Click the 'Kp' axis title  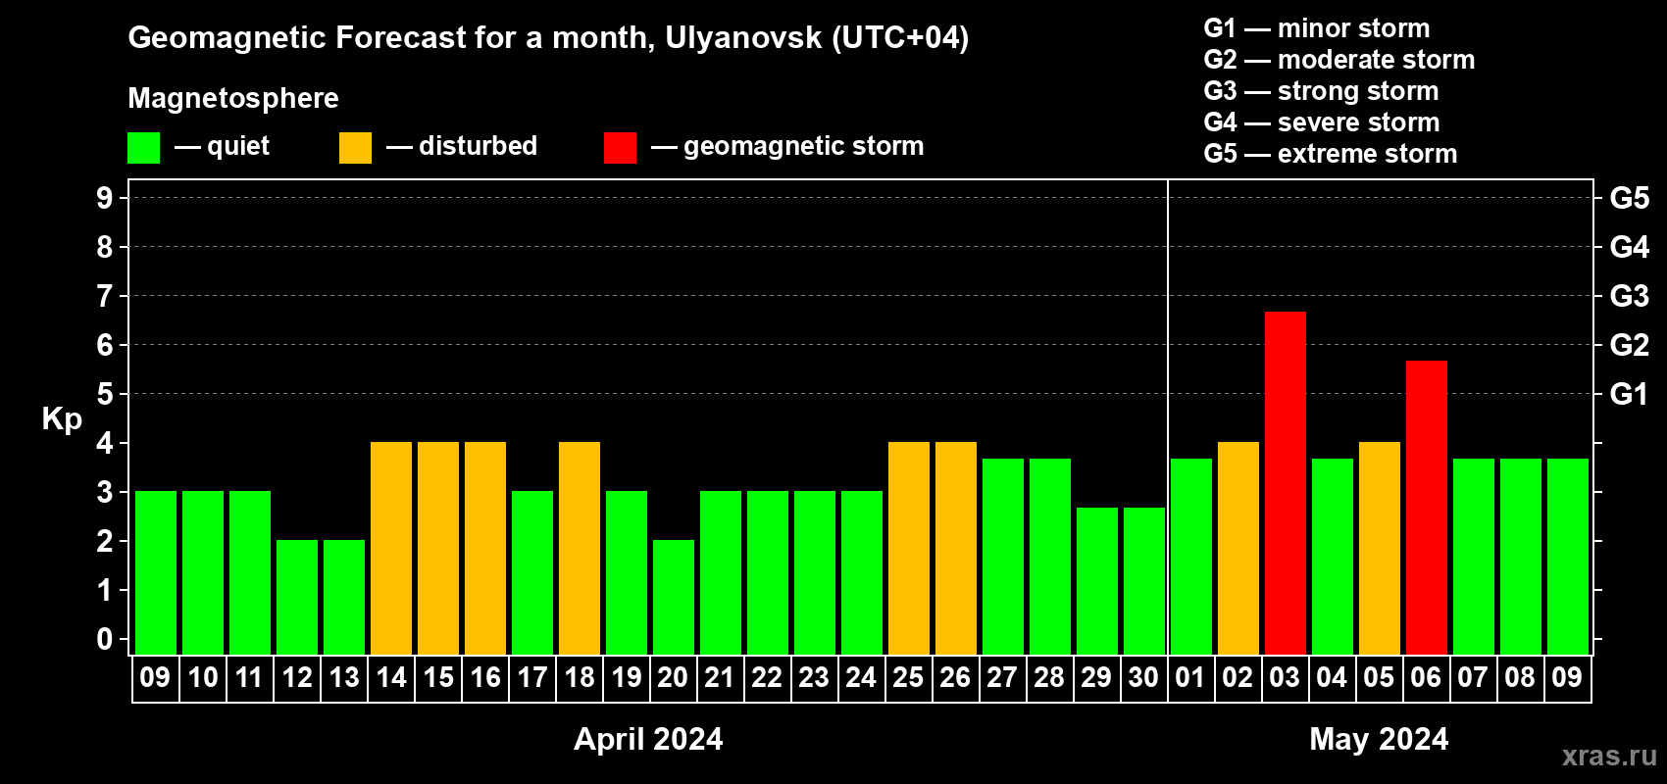pyautogui.click(x=62, y=419)
